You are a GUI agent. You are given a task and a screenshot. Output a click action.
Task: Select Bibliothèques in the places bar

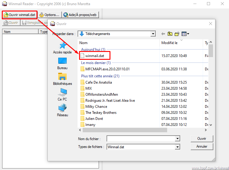(x=62, y=79)
